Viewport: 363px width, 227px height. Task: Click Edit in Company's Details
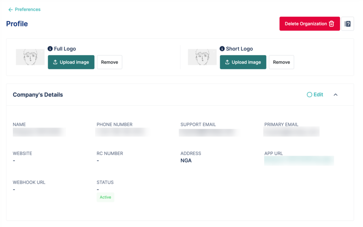pyautogui.click(x=318, y=94)
